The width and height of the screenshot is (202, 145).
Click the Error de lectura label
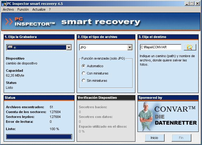point(19,122)
